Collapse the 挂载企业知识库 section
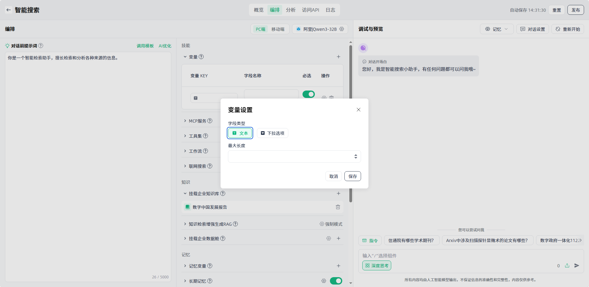 (185, 193)
